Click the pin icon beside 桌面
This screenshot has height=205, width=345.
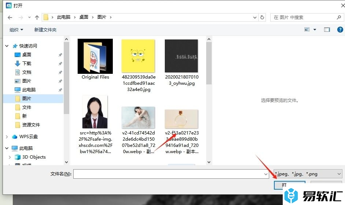(x=60, y=55)
